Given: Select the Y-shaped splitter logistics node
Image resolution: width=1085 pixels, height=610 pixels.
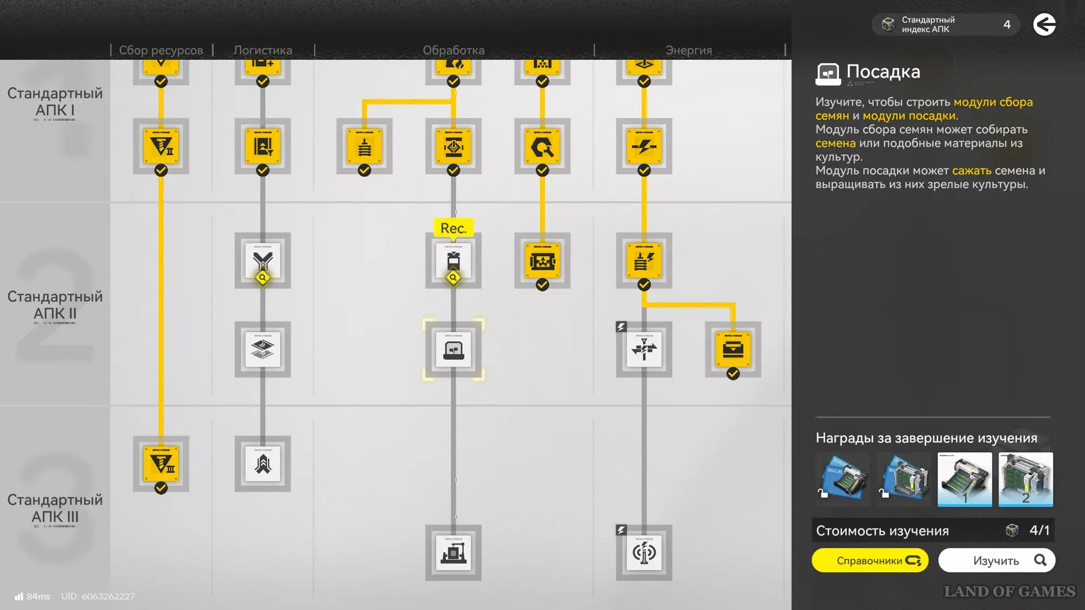Looking at the screenshot, I should (x=263, y=261).
